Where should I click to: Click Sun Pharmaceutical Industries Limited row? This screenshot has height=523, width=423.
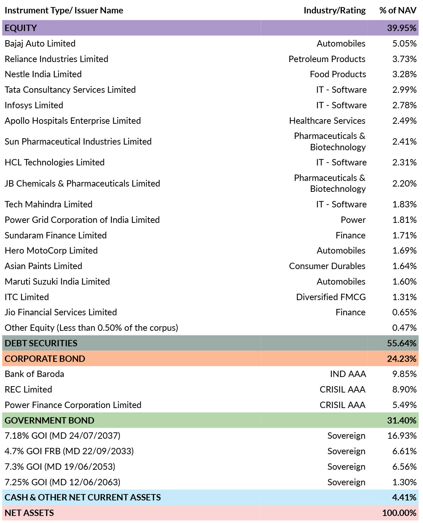[x=210, y=141]
